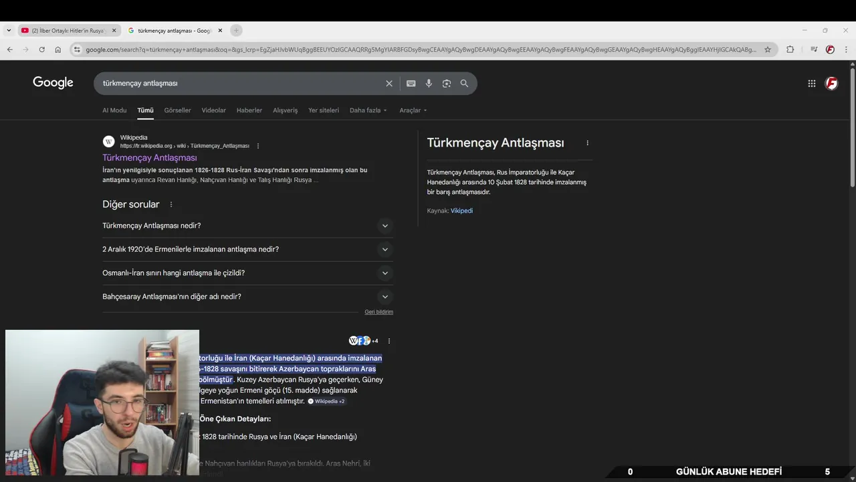Switch to Videolar tab

click(213, 110)
